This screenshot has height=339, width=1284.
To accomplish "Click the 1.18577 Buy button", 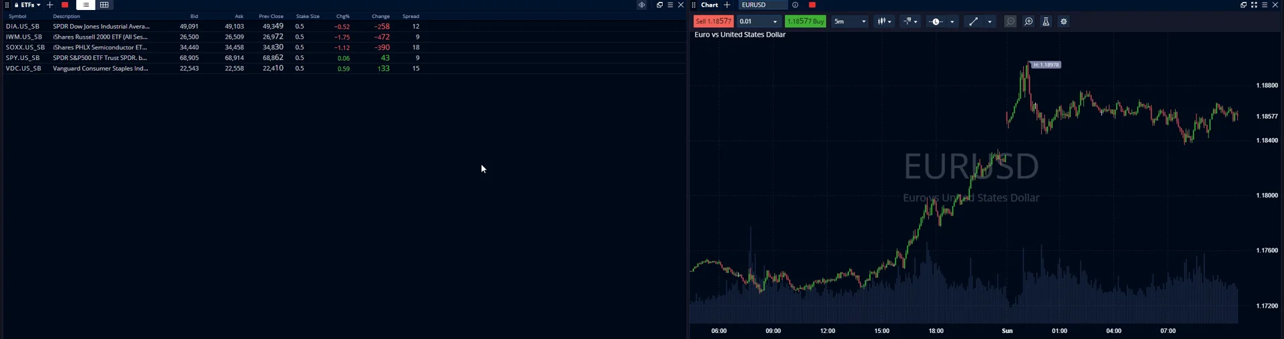I will pyautogui.click(x=806, y=21).
